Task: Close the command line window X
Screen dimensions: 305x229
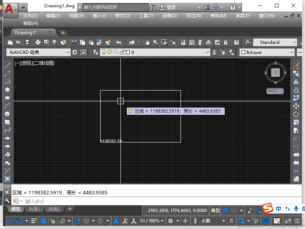Action: click(x=7, y=192)
